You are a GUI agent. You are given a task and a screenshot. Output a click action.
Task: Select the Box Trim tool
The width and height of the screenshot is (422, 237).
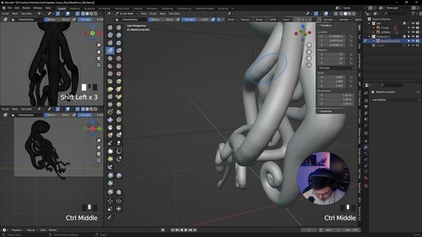coord(119,159)
